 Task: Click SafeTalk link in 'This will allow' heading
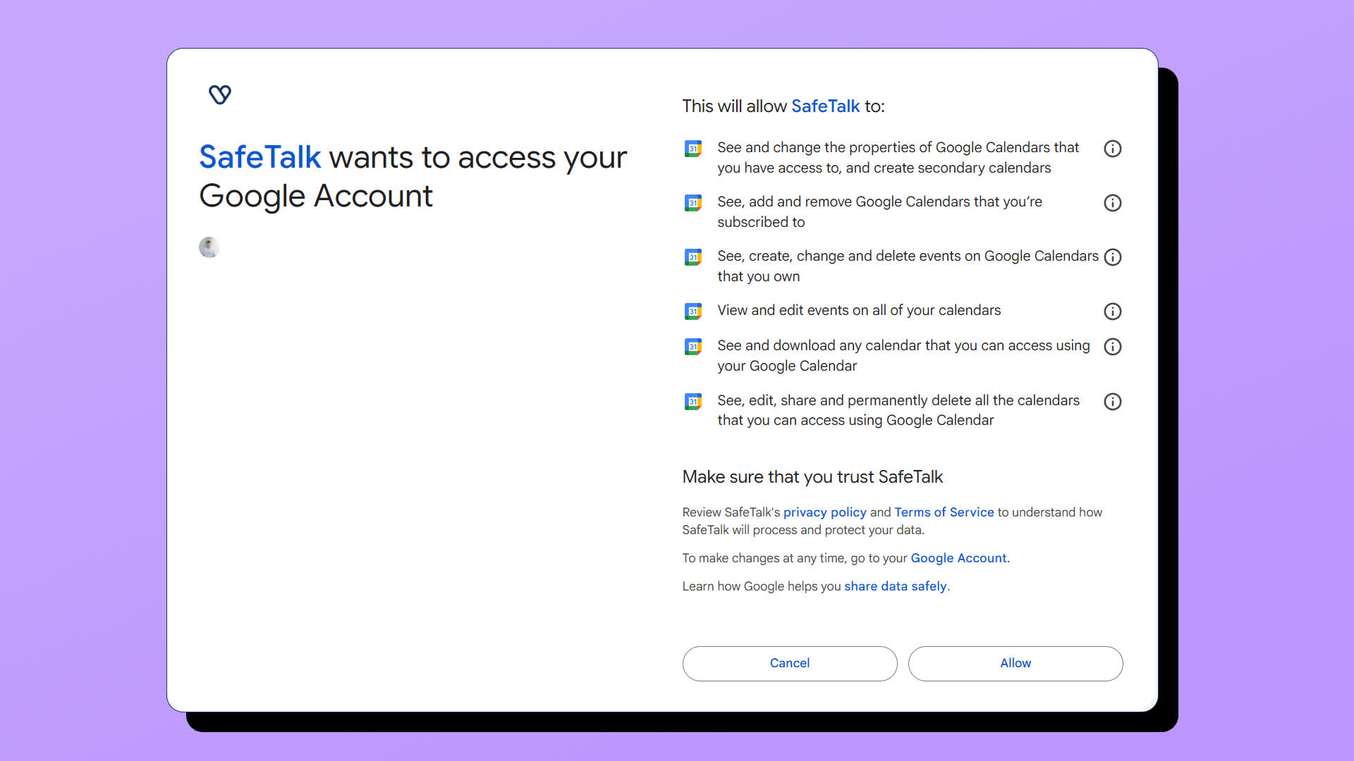tap(825, 106)
